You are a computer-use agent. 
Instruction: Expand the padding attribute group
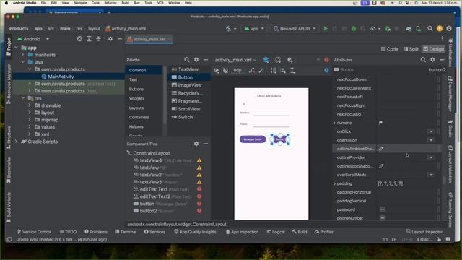[335, 183]
